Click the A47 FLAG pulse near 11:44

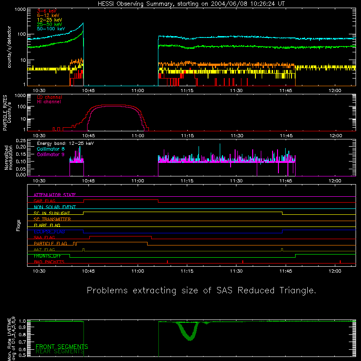282,250
